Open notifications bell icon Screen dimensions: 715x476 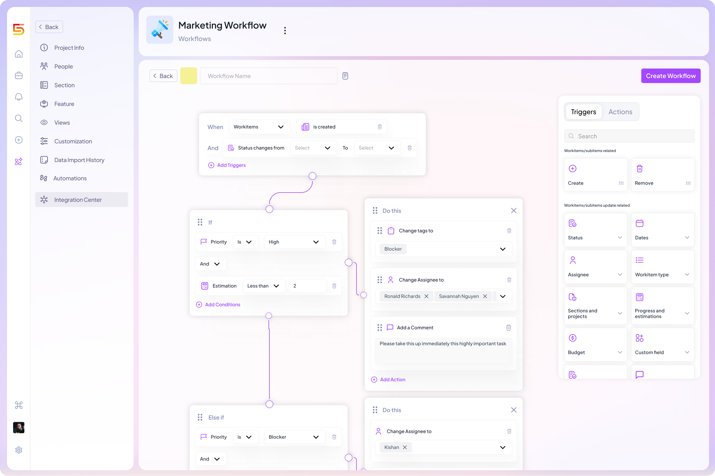[18, 97]
